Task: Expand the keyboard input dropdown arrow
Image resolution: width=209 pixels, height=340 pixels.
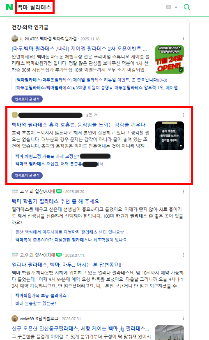Action: pyautogui.click(x=176, y=7)
